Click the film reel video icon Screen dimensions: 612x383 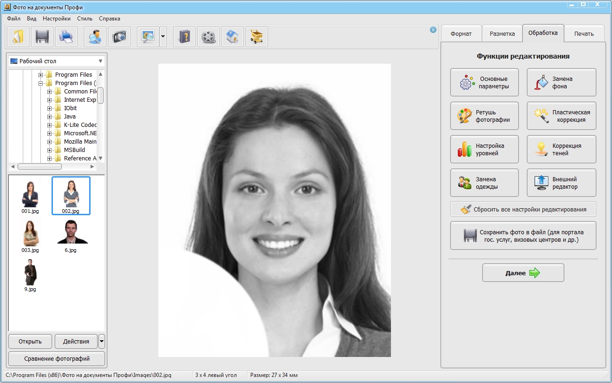pyautogui.click(x=208, y=37)
